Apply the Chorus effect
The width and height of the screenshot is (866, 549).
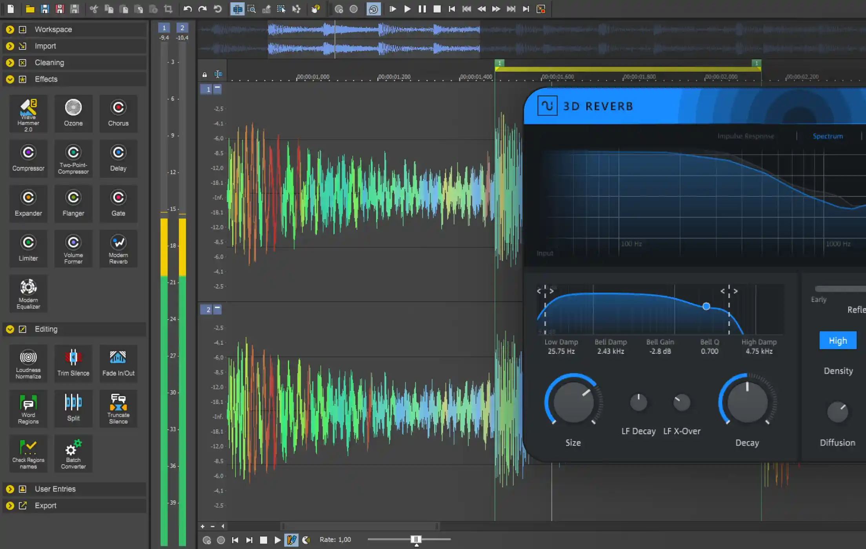click(x=118, y=114)
